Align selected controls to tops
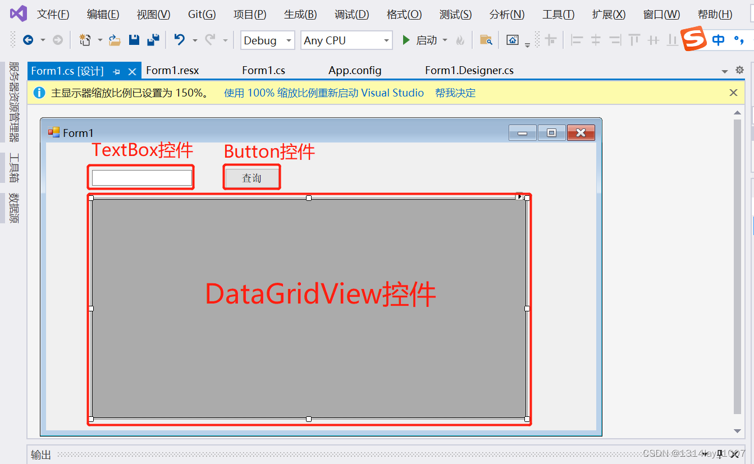Screen dimensions: 754x464 click(x=634, y=40)
